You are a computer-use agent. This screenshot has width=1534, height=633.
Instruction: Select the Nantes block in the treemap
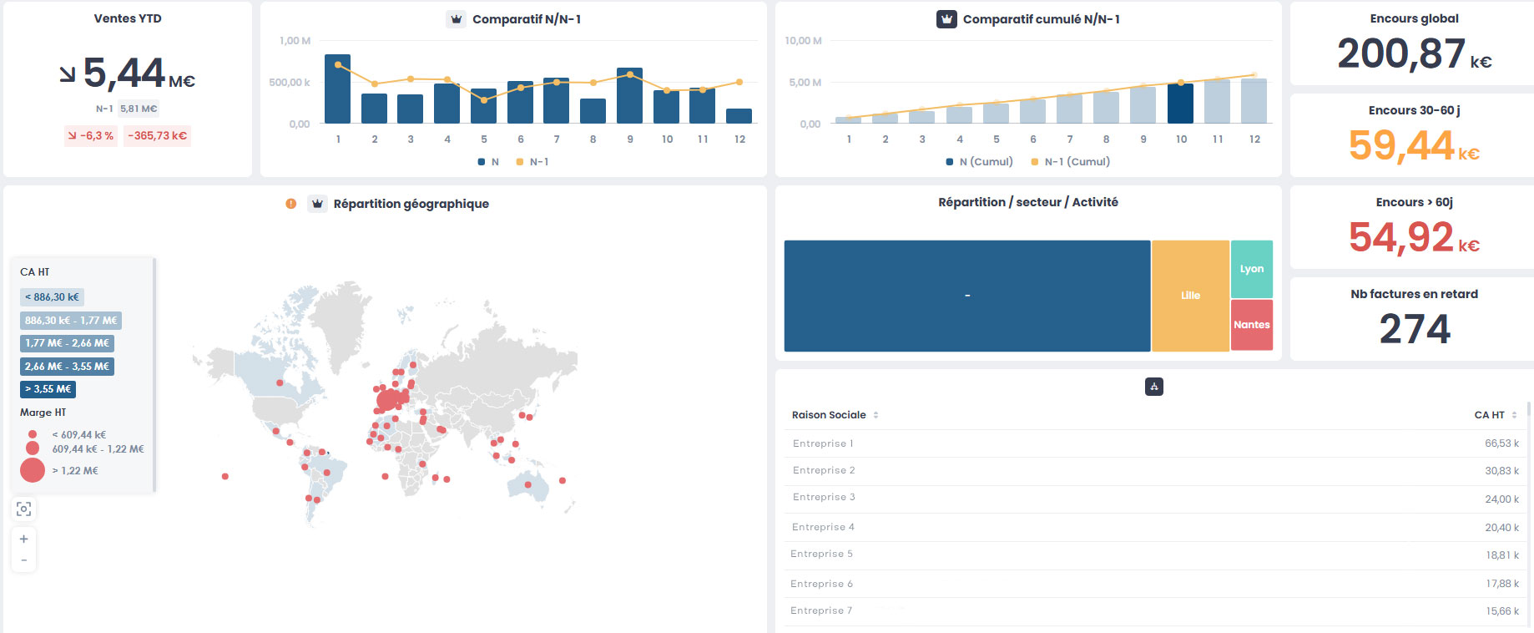(1252, 325)
